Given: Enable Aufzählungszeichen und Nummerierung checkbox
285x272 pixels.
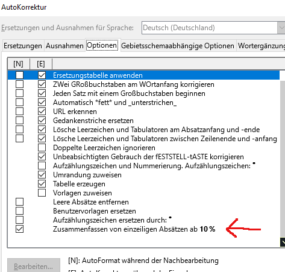Looking at the screenshot, I should click(x=42, y=166).
